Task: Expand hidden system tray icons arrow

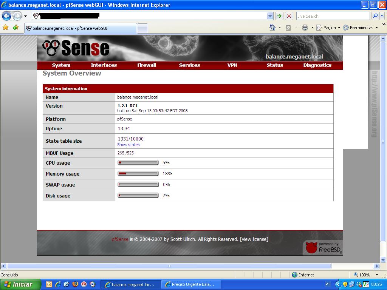Action: pyautogui.click(x=338, y=285)
